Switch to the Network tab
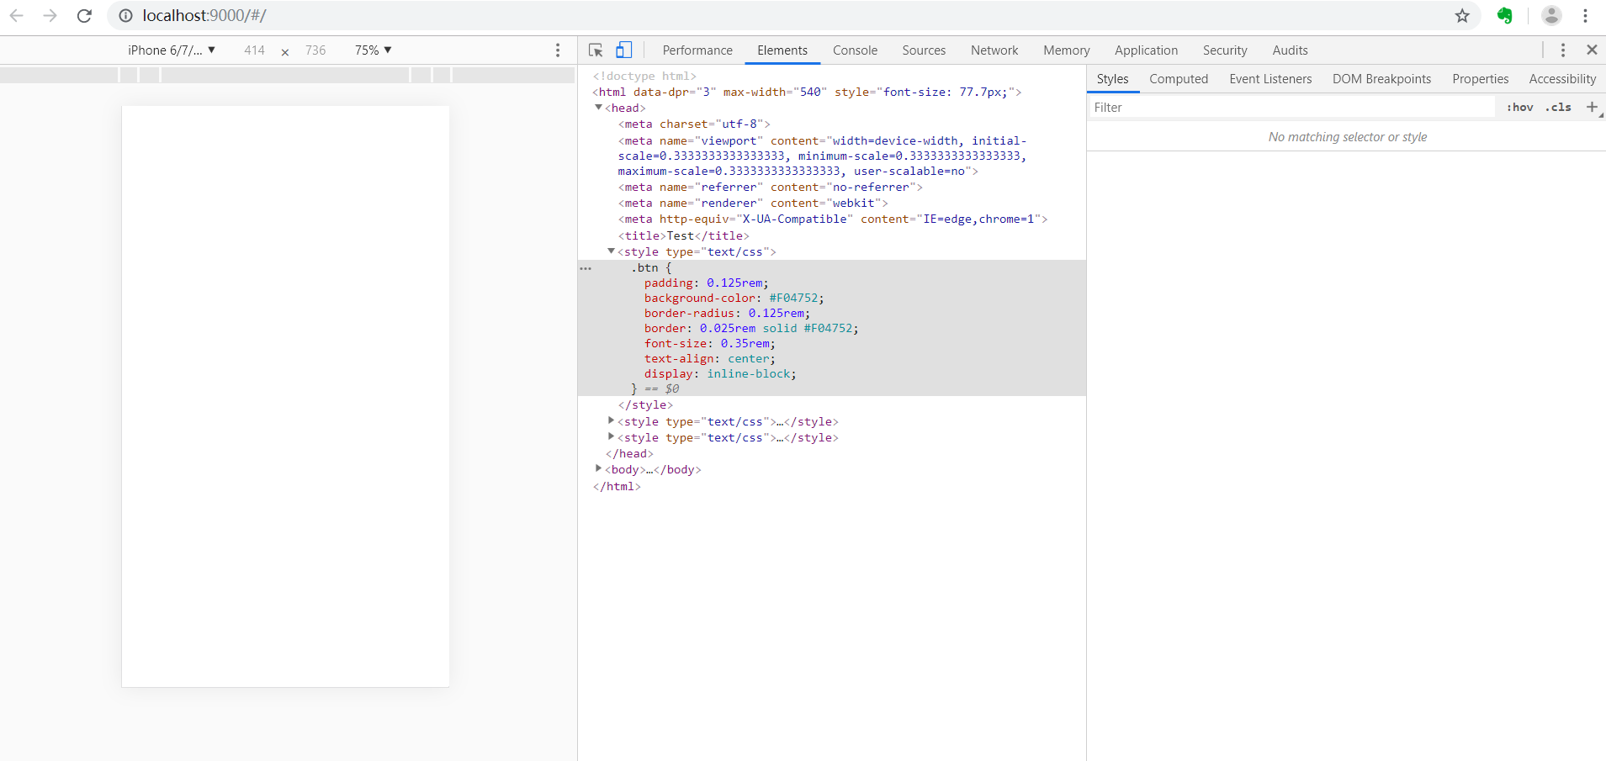The height and width of the screenshot is (761, 1606). (x=994, y=50)
